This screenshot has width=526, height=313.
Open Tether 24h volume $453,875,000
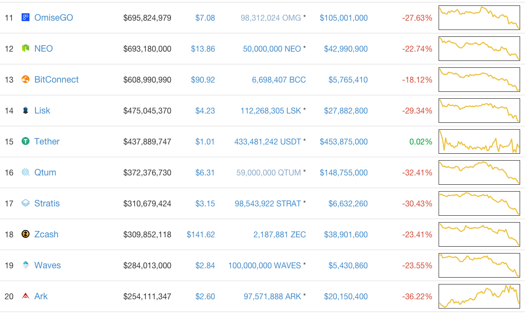(x=343, y=142)
